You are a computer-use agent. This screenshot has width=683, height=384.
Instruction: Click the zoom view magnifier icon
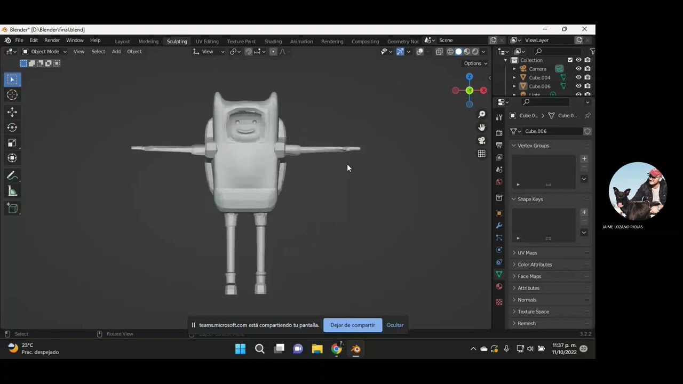[x=482, y=115]
